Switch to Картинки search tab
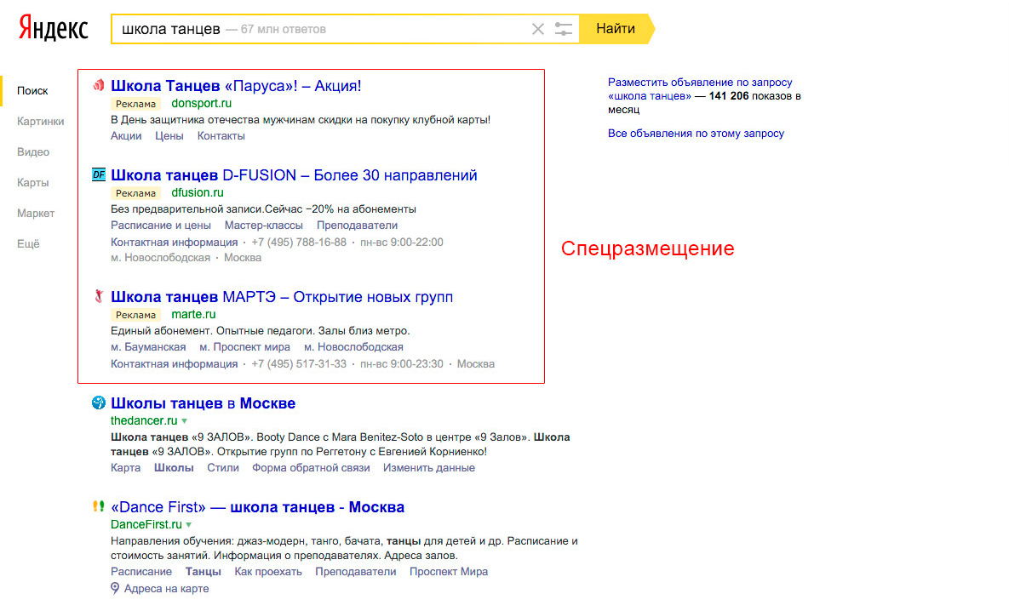 40,121
